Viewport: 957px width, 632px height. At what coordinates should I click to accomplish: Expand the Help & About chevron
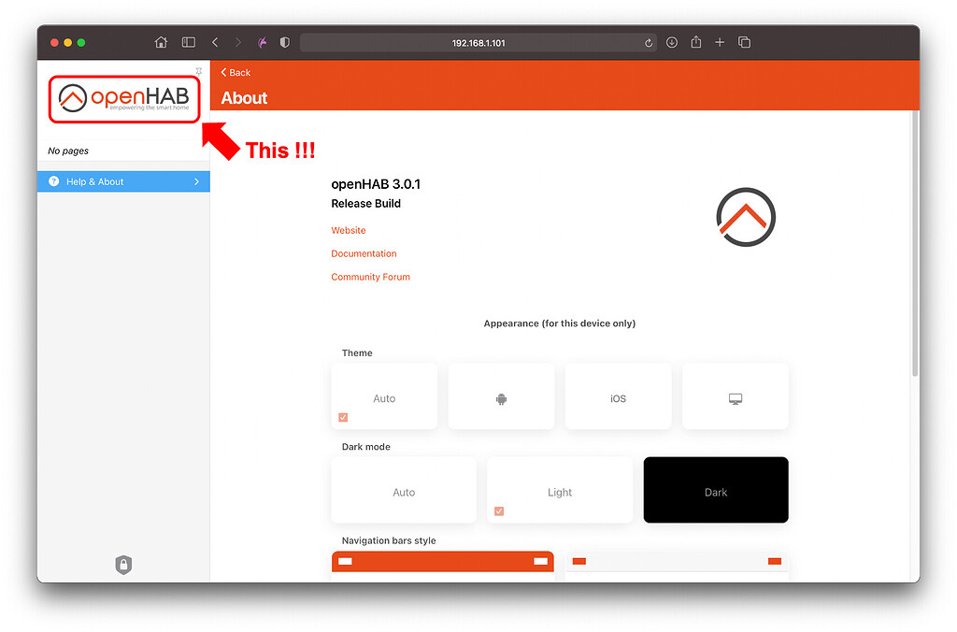[x=196, y=181]
